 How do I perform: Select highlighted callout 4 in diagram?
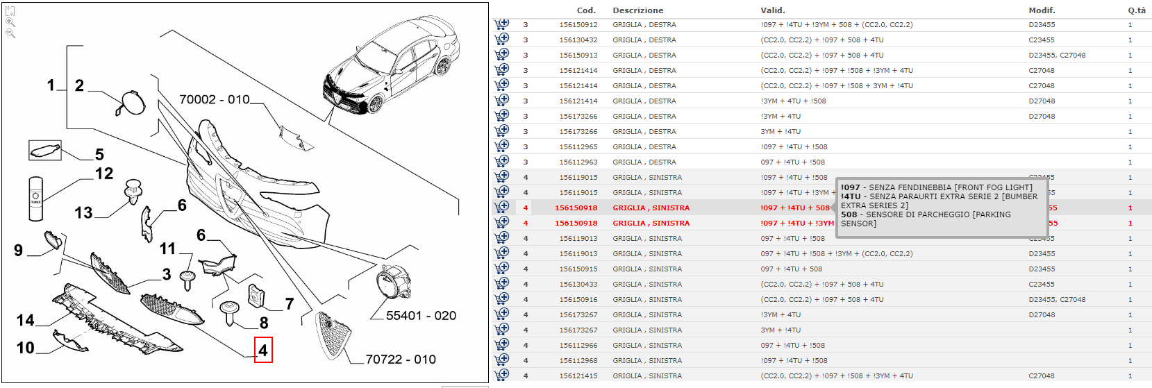pyautogui.click(x=263, y=351)
